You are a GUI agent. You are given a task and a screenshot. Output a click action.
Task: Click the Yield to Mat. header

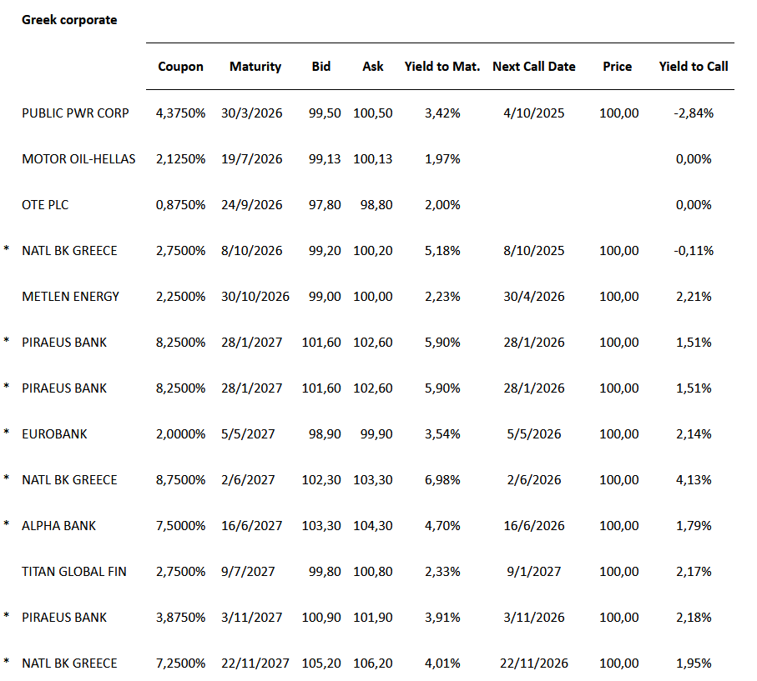point(442,67)
